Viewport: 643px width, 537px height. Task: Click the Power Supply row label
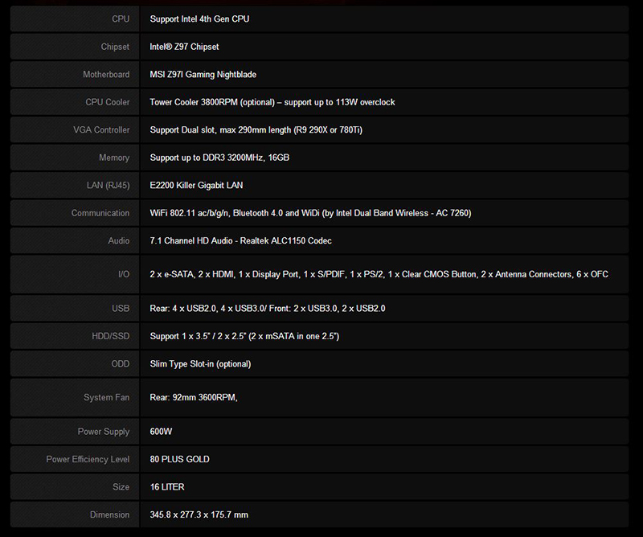tap(104, 432)
